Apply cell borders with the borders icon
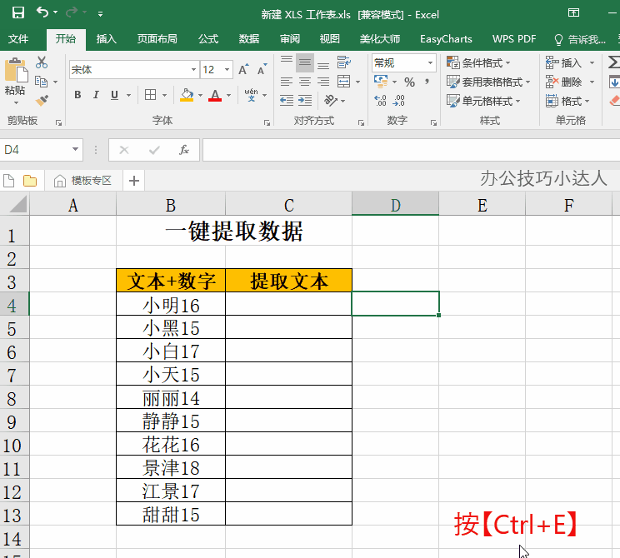The height and width of the screenshot is (558, 620). pyautogui.click(x=150, y=95)
